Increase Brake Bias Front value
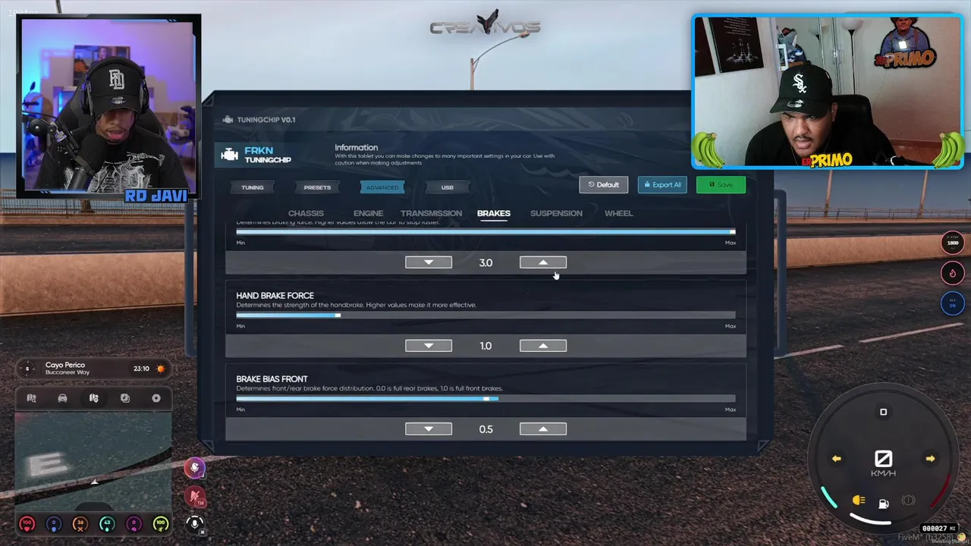The width and height of the screenshot is (971, 546). coord(542,429)
